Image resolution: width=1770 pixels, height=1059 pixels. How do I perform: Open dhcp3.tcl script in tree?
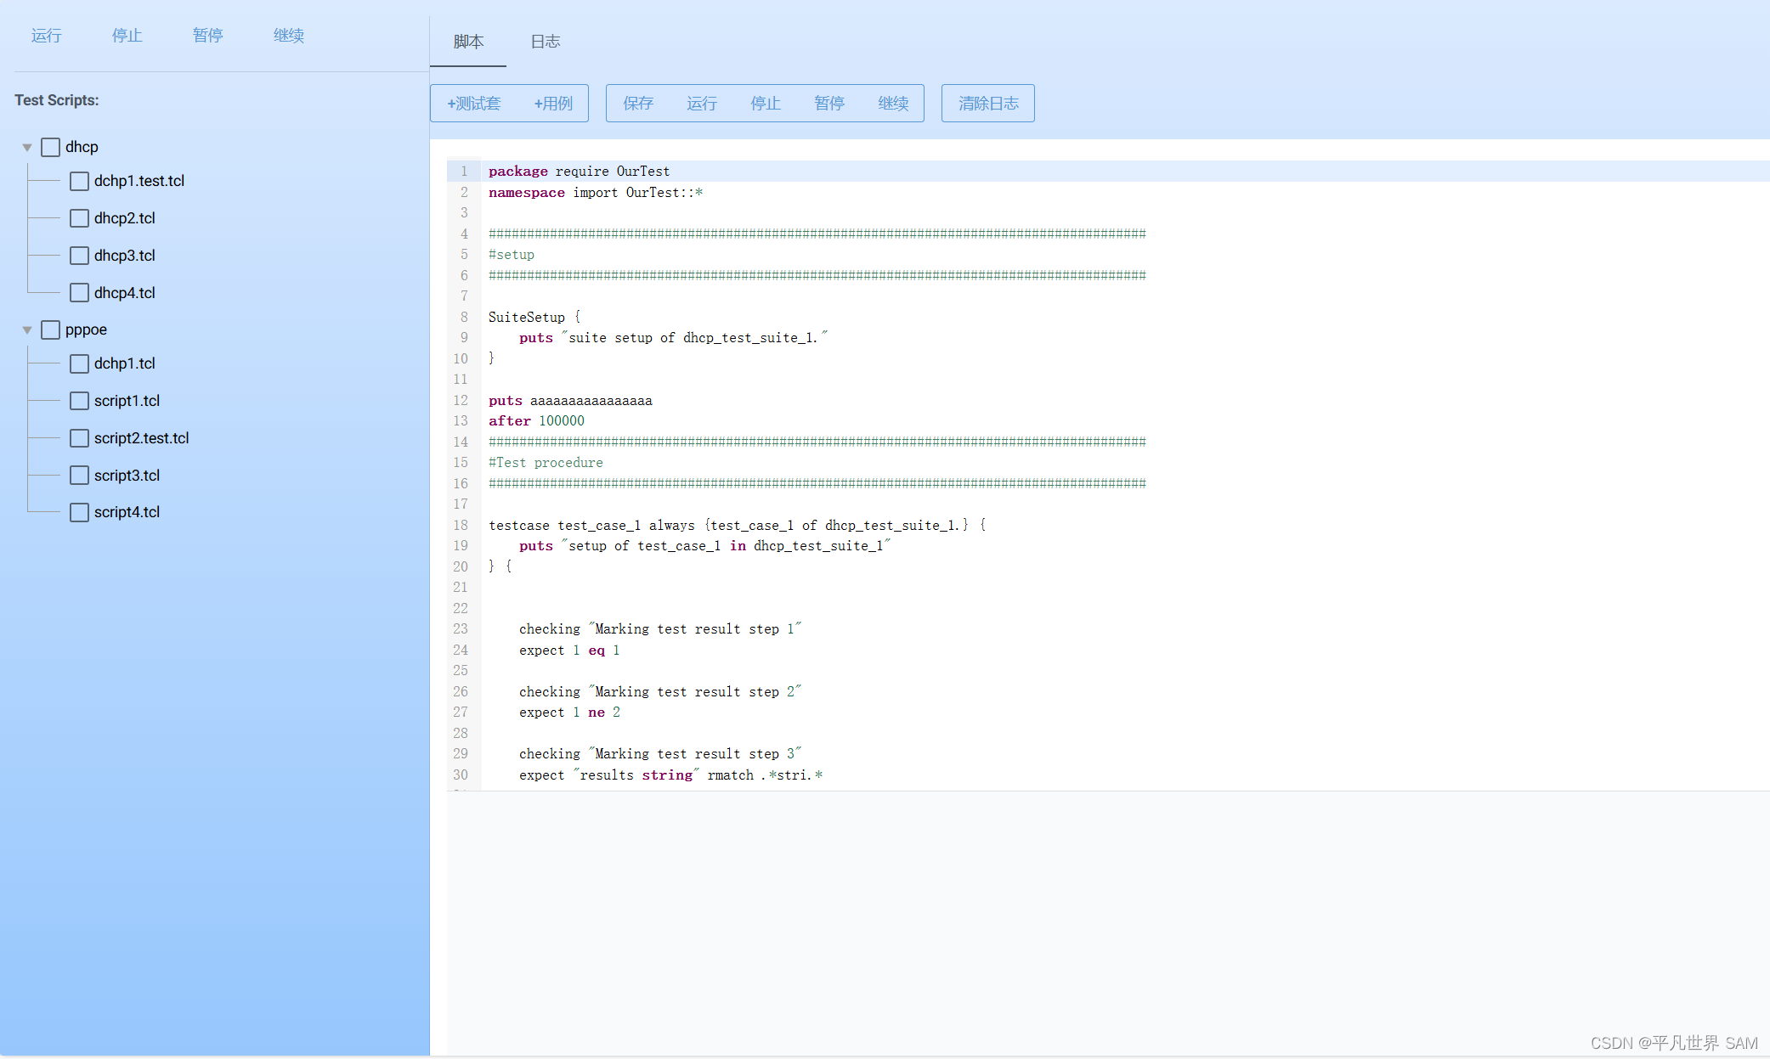(x=125, y=256)
